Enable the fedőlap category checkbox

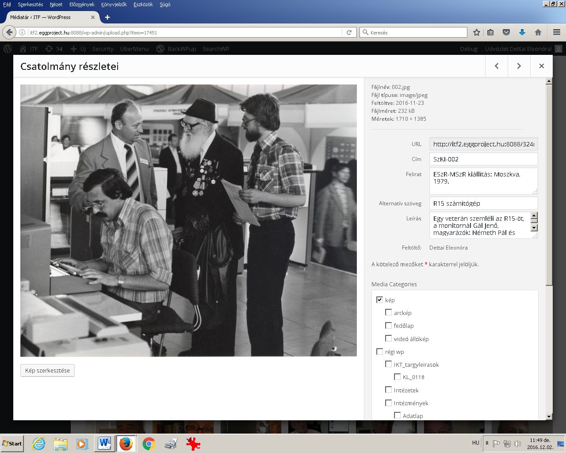(x=388, y=326)
